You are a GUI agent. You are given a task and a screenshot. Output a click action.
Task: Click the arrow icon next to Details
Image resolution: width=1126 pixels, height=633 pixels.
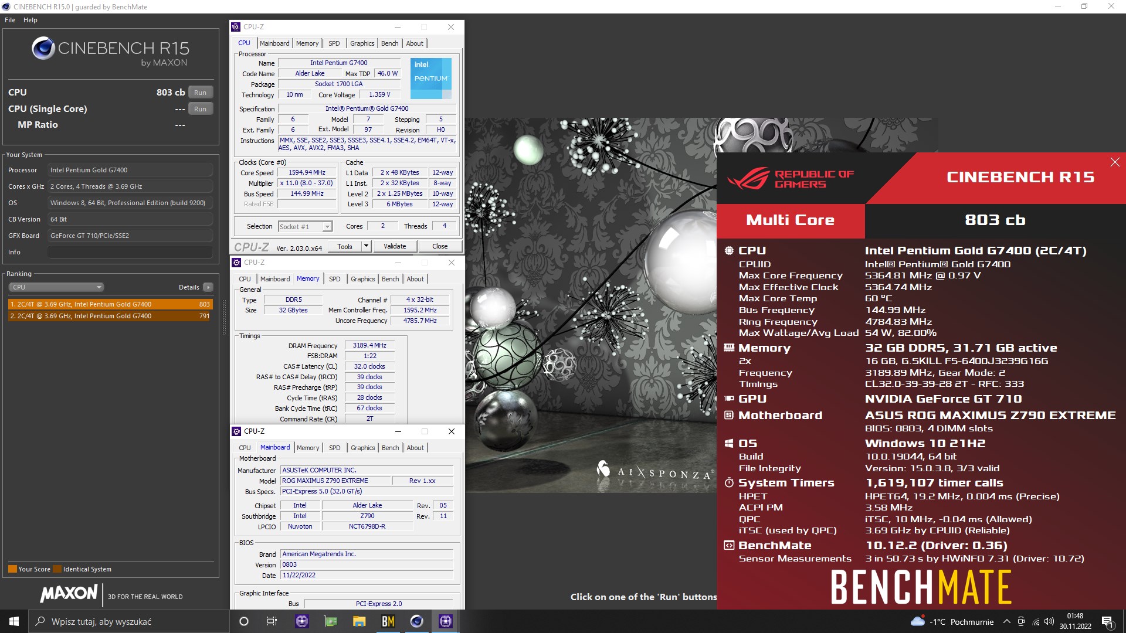[208, 287]
